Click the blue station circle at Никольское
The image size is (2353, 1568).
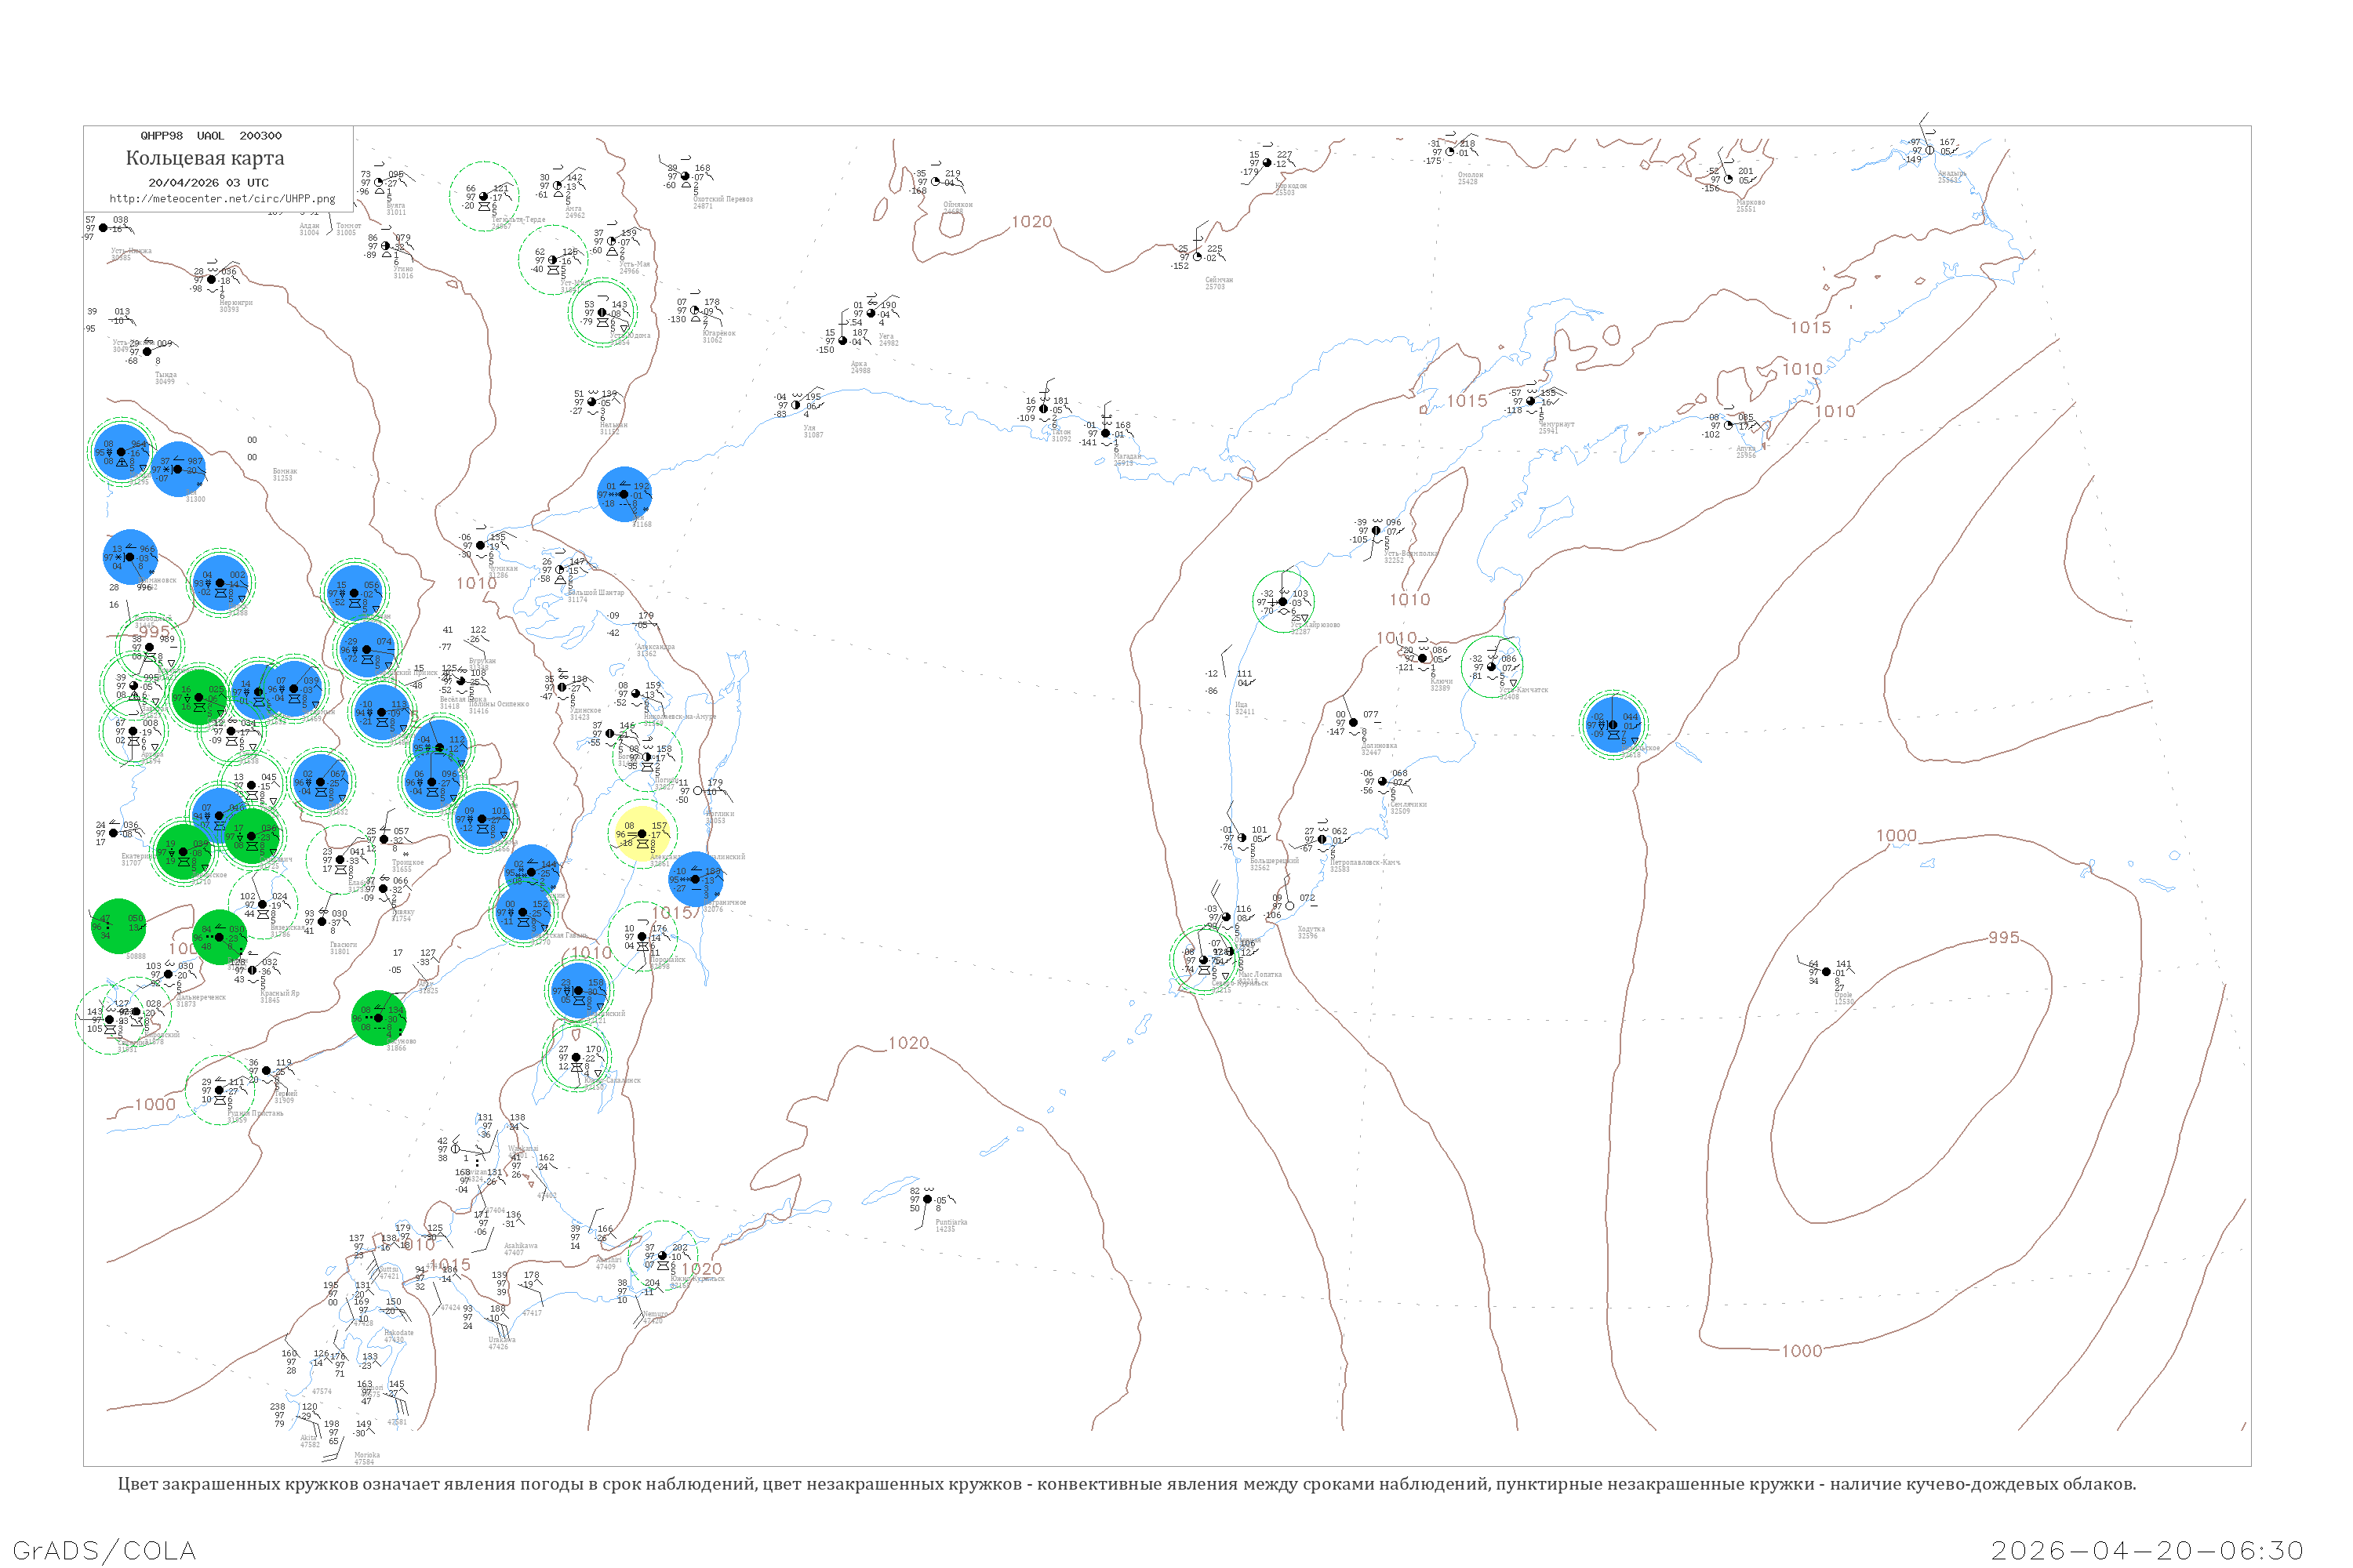click(x=1612, y=724)
